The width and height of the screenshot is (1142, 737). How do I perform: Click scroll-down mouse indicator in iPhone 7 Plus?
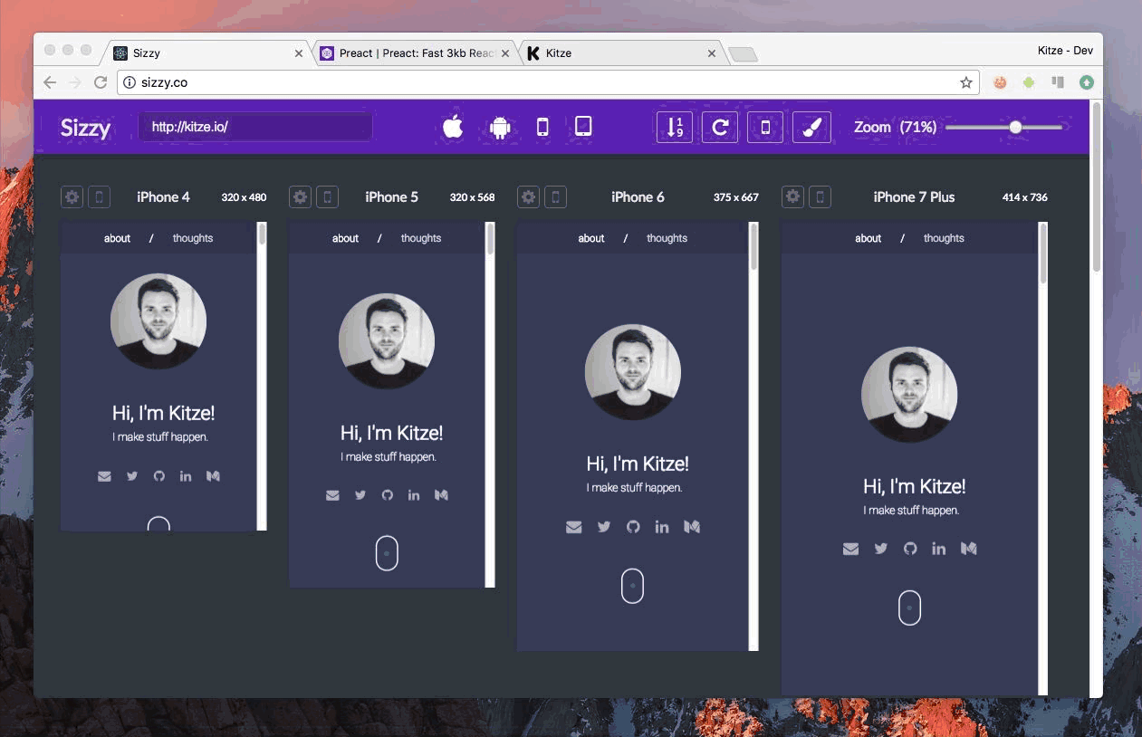[x=910, y=608]
